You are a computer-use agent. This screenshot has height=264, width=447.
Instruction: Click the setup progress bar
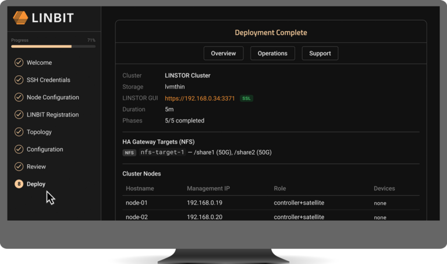click(54, 46)
